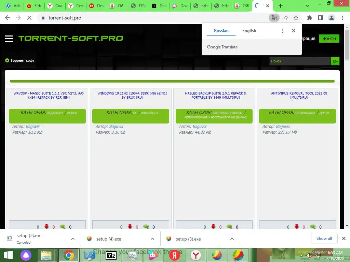Open the 7-Zip taskbar icon
350x262 pixels.
point(111,255)
